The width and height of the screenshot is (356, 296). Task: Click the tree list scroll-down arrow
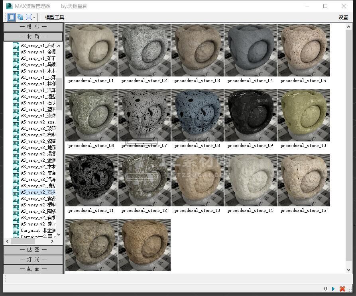pos(59,235)
